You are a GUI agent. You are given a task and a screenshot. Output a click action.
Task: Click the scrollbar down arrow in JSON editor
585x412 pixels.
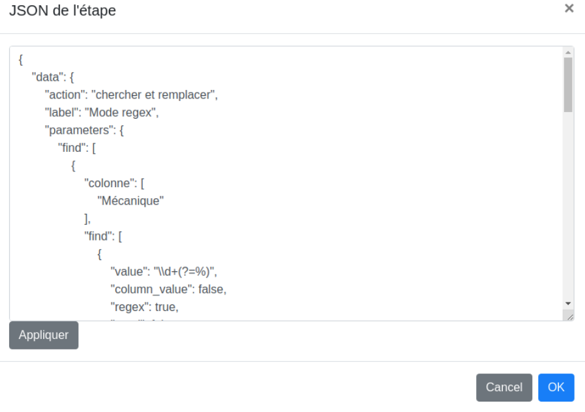pyautogui.click(x=568, y=304)
